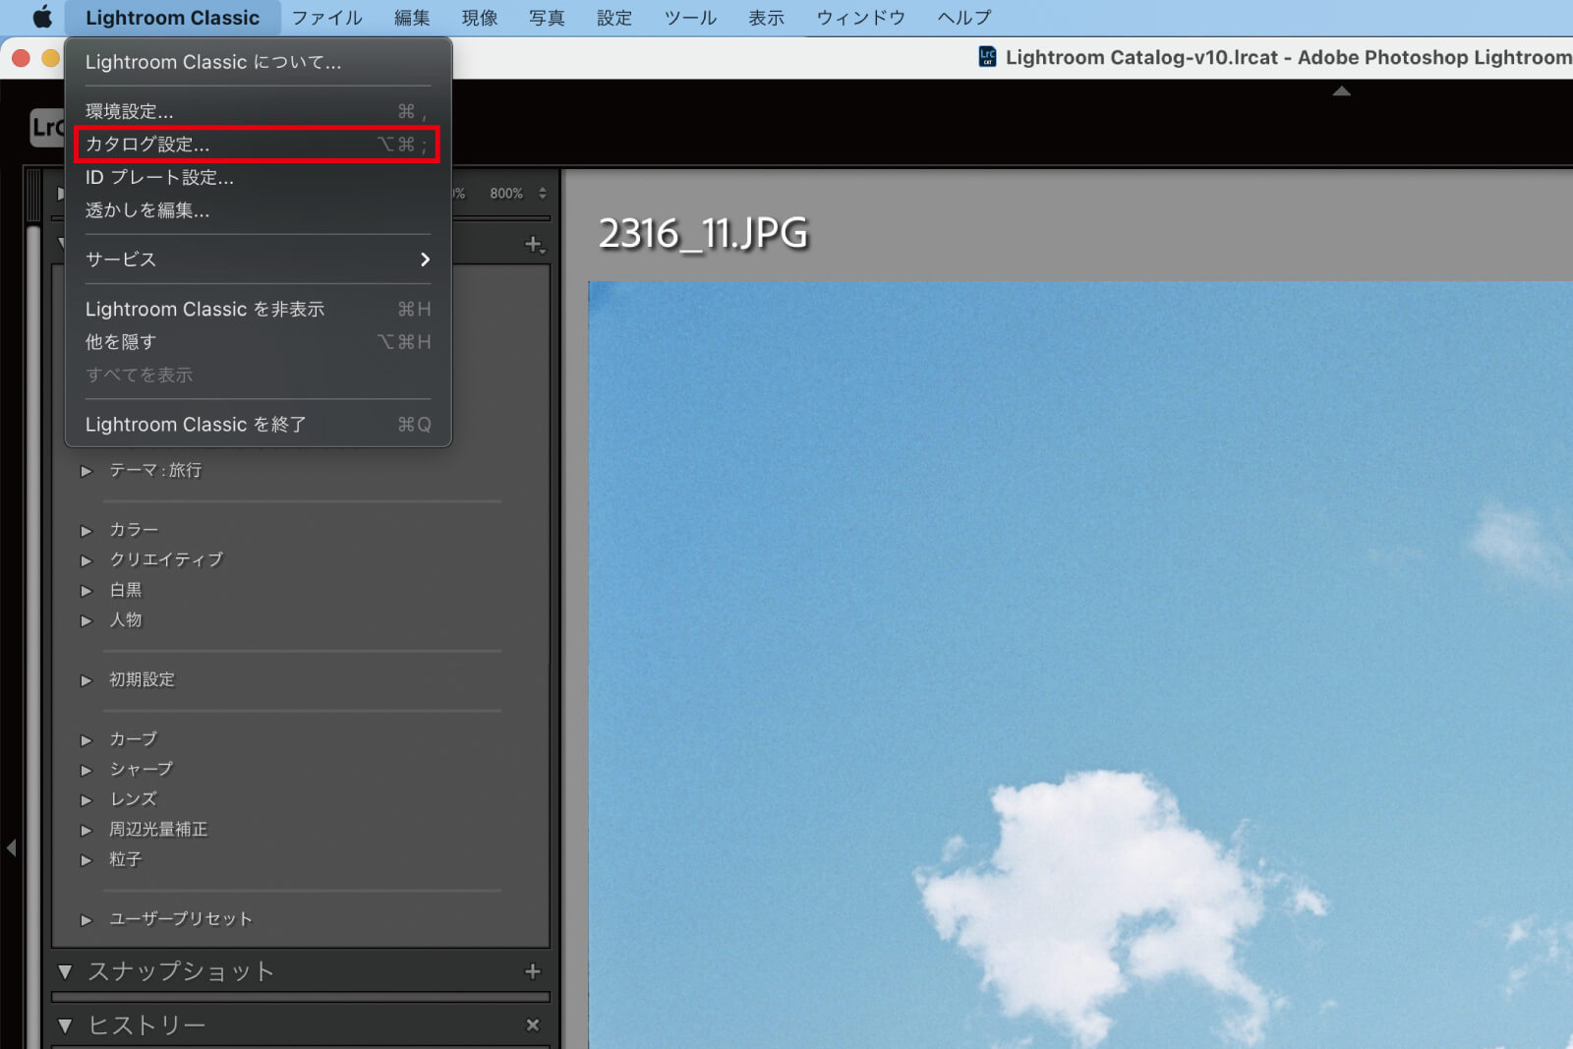Choose Lightroom Classic を終了
The height and width of the screenshot is (1049, 1573).
[x=258, y=425]
